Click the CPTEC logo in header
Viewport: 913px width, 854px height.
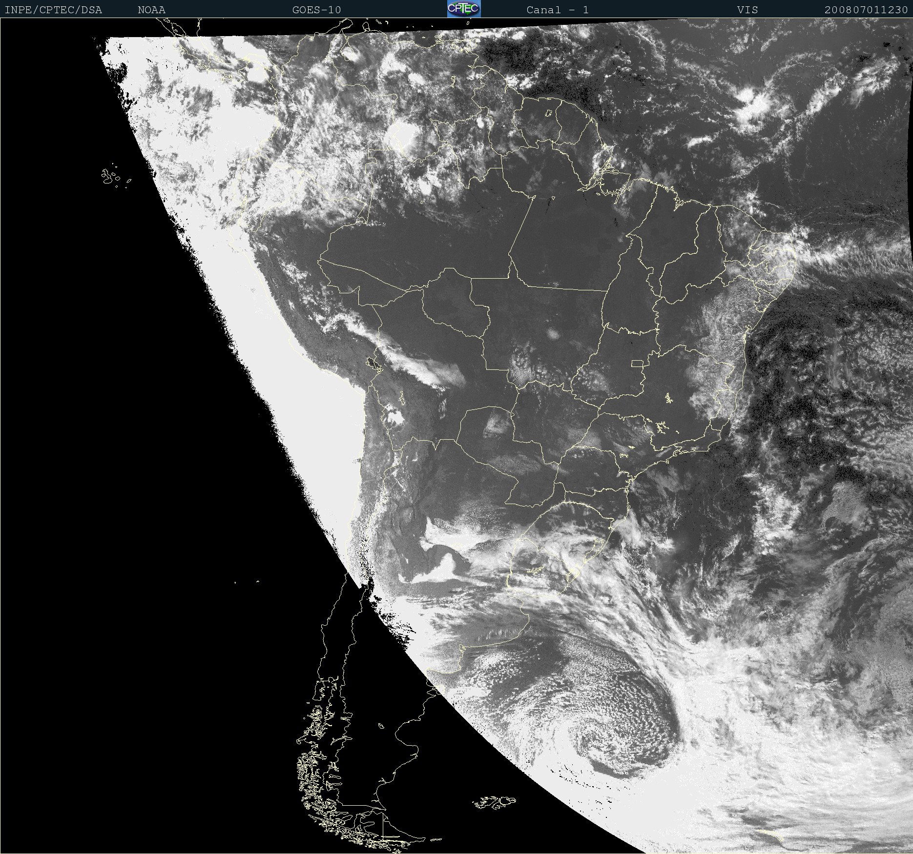tap(464, 9)
